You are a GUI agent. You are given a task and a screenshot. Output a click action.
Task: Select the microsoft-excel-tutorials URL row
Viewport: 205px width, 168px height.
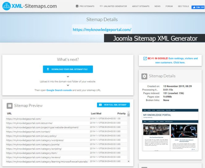pos(66,162)
